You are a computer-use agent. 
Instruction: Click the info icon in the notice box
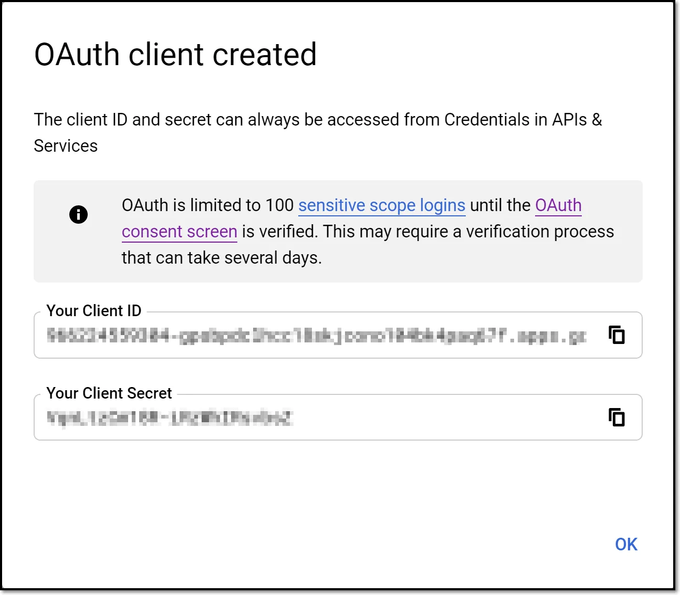(x=78, y=214)
